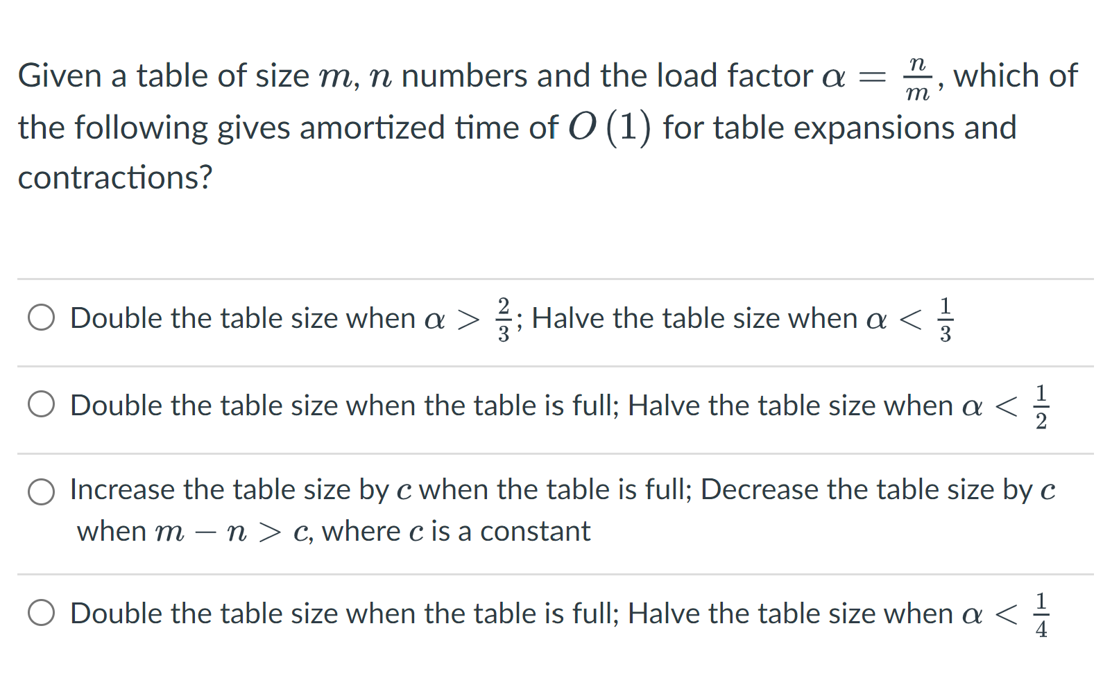
Task: Click the phrase where c is a constant
Action: coord(458,530)
